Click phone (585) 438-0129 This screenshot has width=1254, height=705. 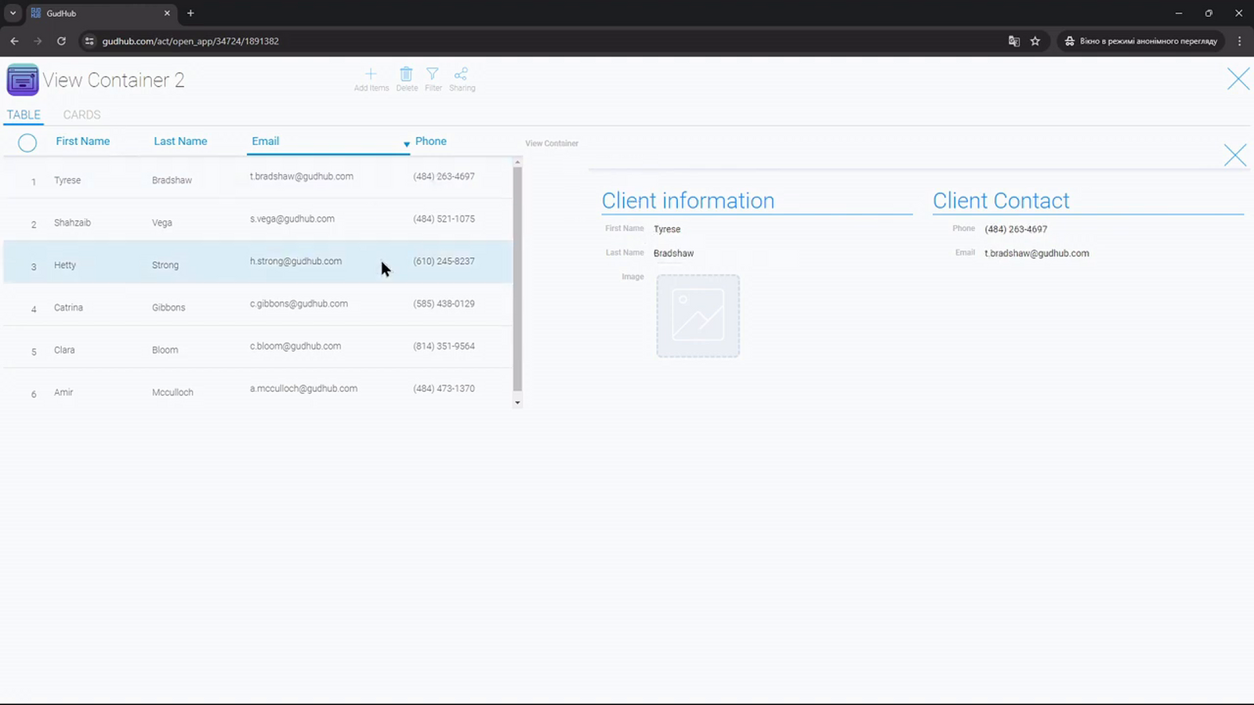tap(444, 303)
